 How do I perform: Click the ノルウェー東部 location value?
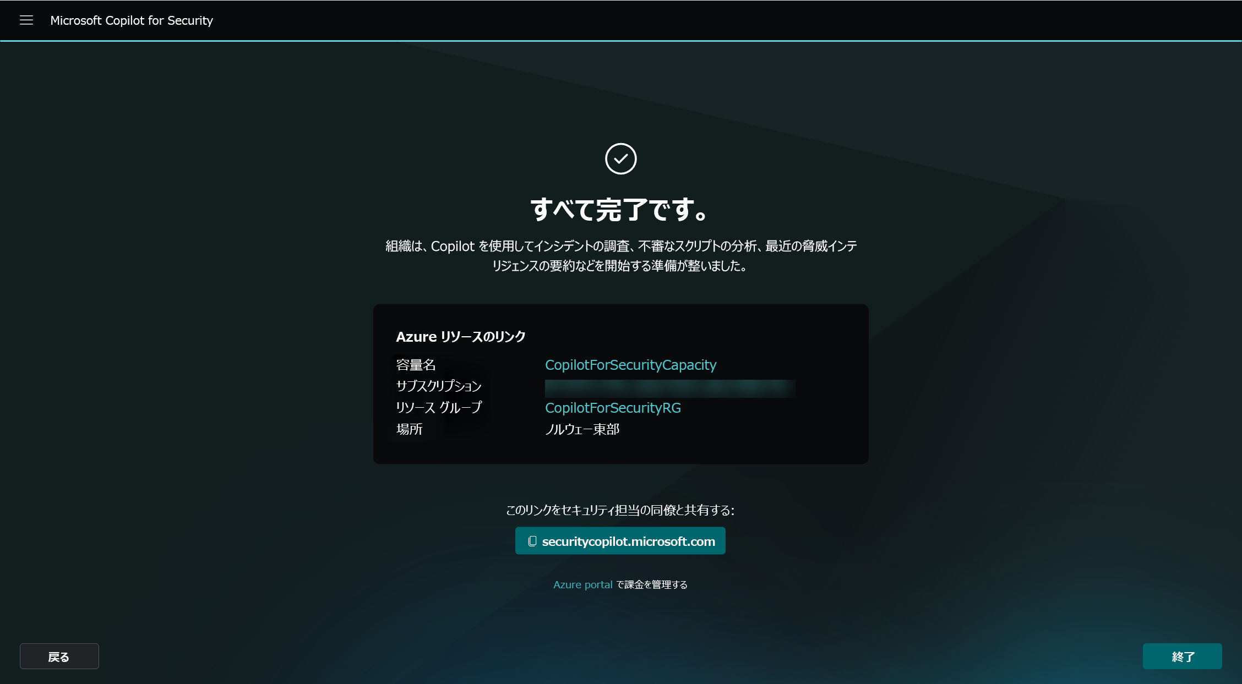coord(582,429)
